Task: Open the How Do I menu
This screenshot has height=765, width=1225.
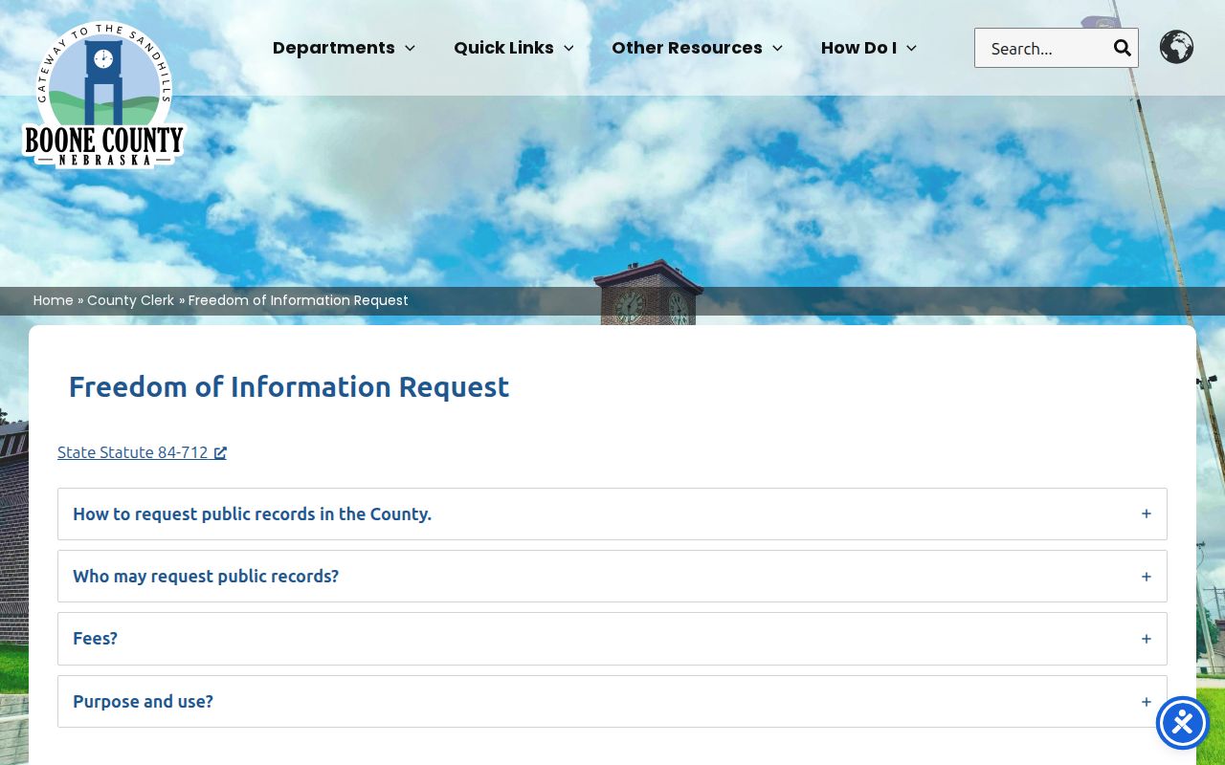Action: coord(869,48)
